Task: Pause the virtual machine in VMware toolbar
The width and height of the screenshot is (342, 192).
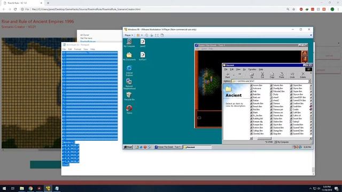Action: 138,35
